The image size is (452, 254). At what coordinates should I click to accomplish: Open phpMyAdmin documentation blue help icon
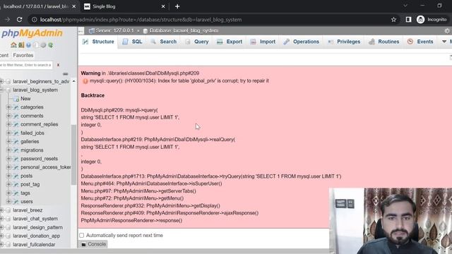click(x=28, y=45)
